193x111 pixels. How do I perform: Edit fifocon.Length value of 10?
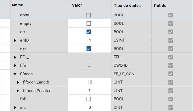click(89, 82)
